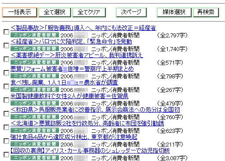Open link 悪質リフォーム被害者 倍増

[x=72, y=69]
